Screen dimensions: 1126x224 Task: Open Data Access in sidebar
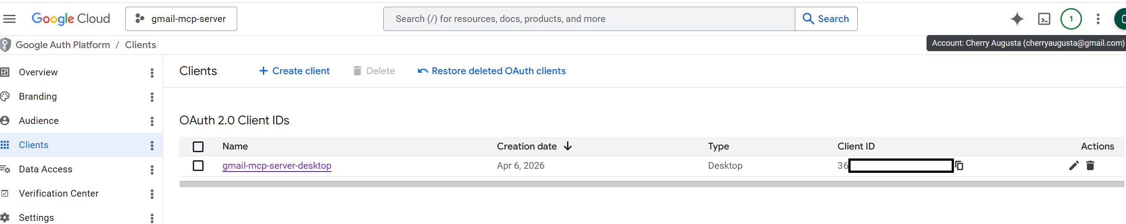[x=45, y=169]
